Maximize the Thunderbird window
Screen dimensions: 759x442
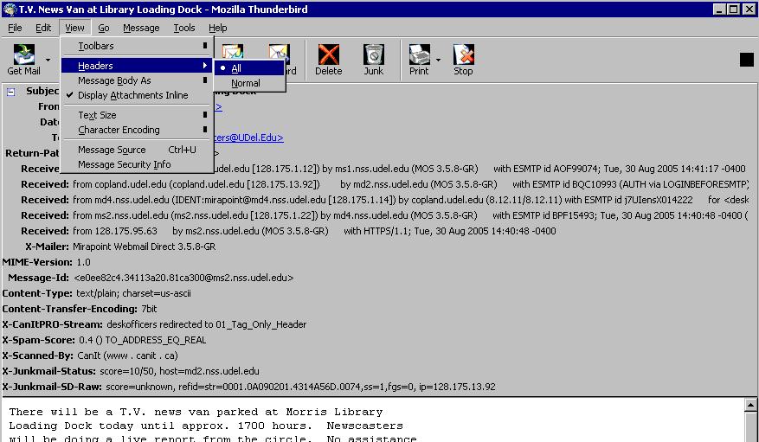tap(733, 10)
